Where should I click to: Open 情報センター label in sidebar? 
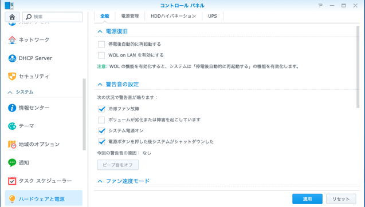34,108
